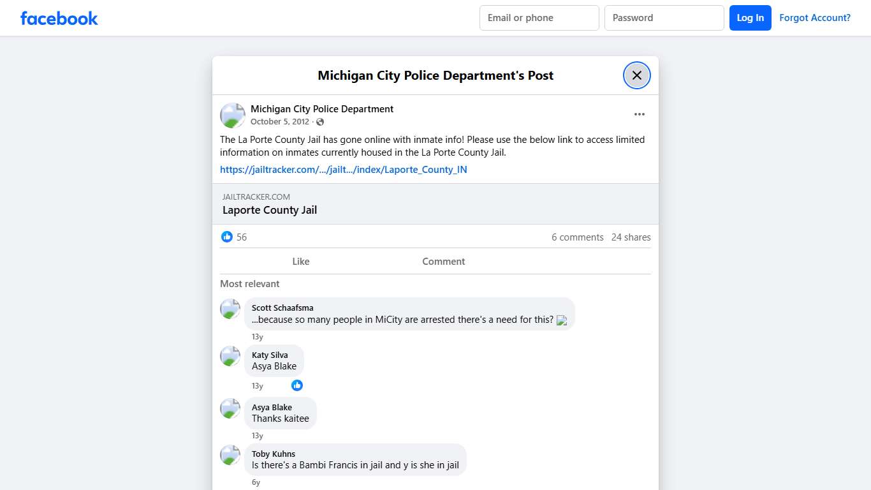Click the Log In button

pos(750,18)
